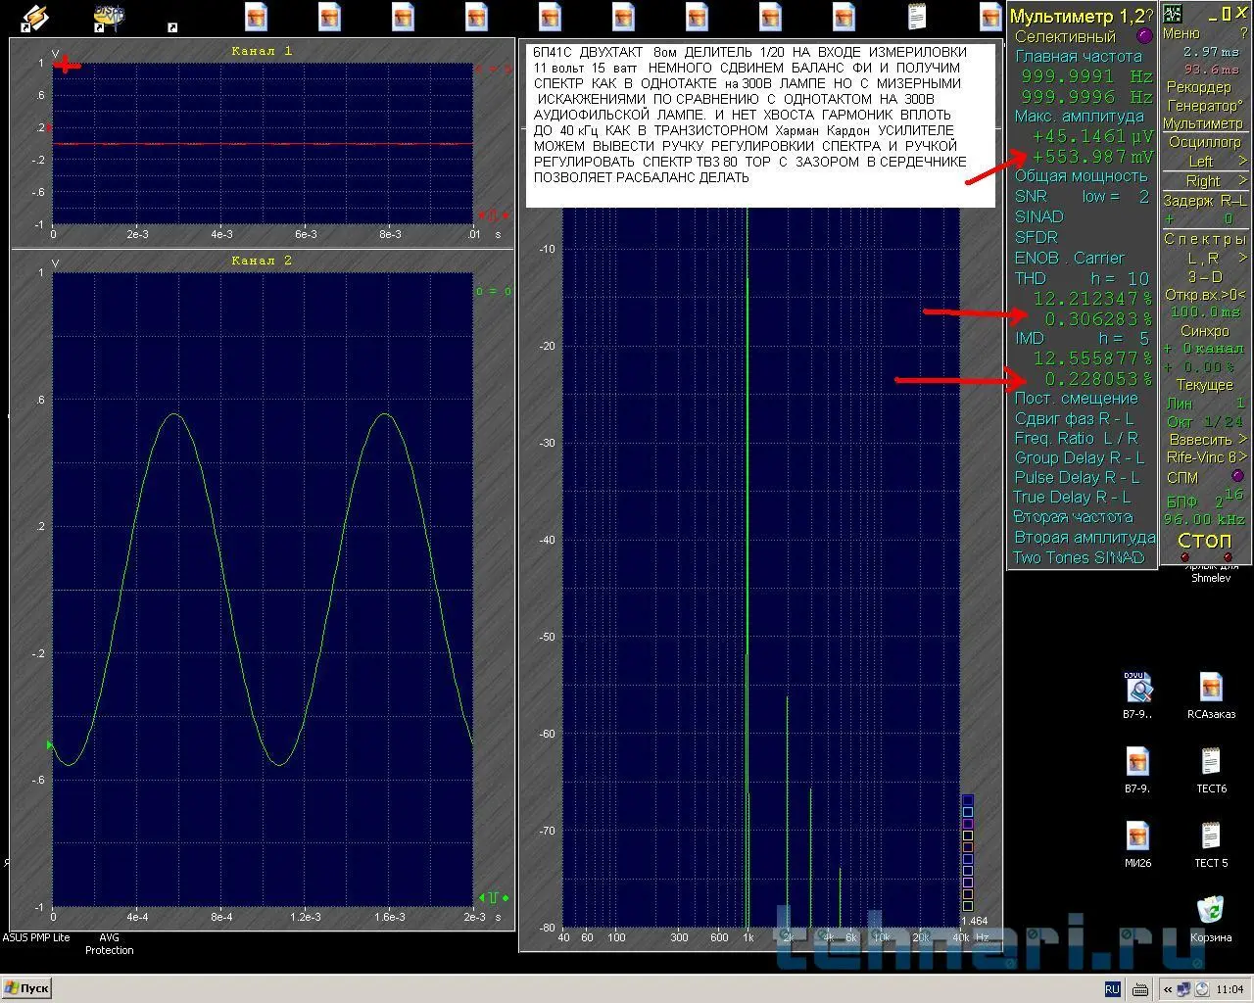The height and width of the screenshot is (1003, 1254).
Task: Click the Пуск start button
Action: click(26, 988)
